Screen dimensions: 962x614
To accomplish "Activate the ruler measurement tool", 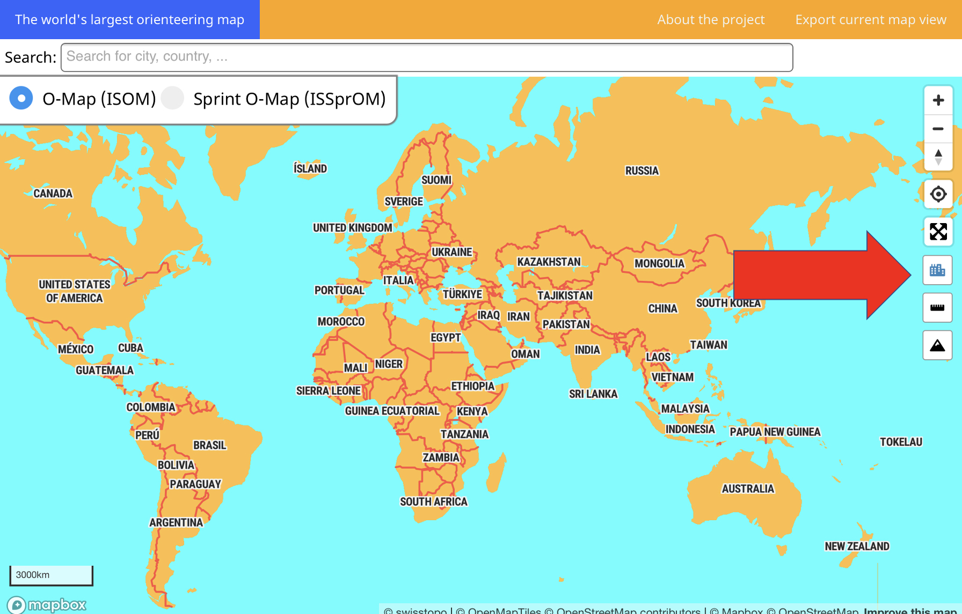I will click(x=937, y=308).
